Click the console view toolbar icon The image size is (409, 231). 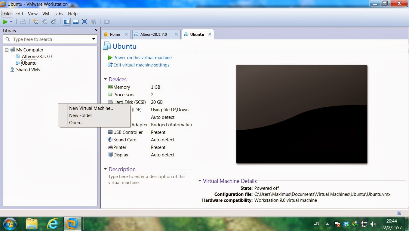[x=106, y=22]
